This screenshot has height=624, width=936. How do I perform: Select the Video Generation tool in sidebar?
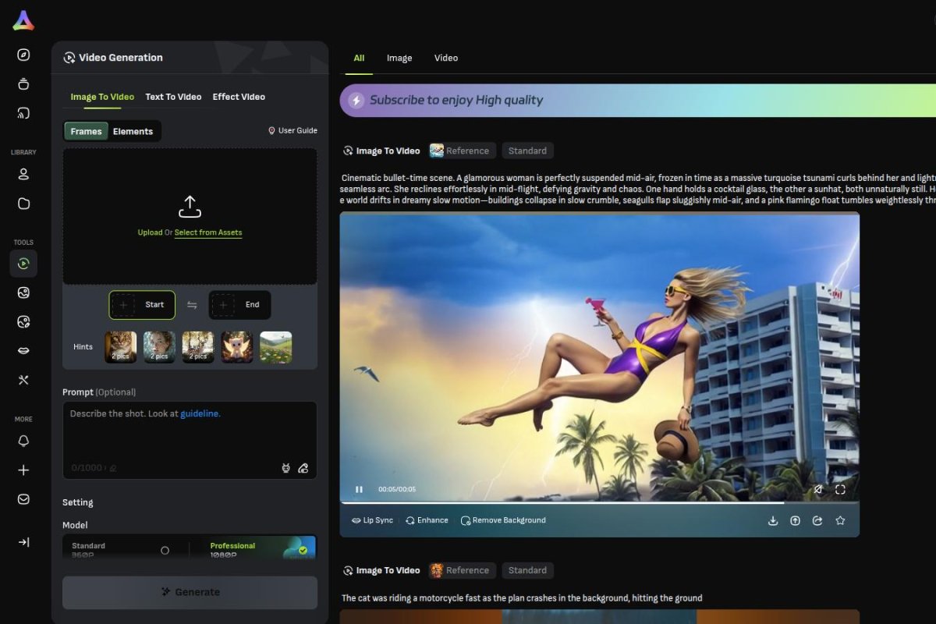pos(23,264)
